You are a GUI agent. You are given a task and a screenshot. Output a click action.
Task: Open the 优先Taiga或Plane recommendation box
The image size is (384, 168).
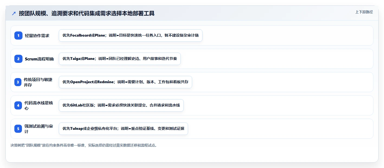pos(120,59)
